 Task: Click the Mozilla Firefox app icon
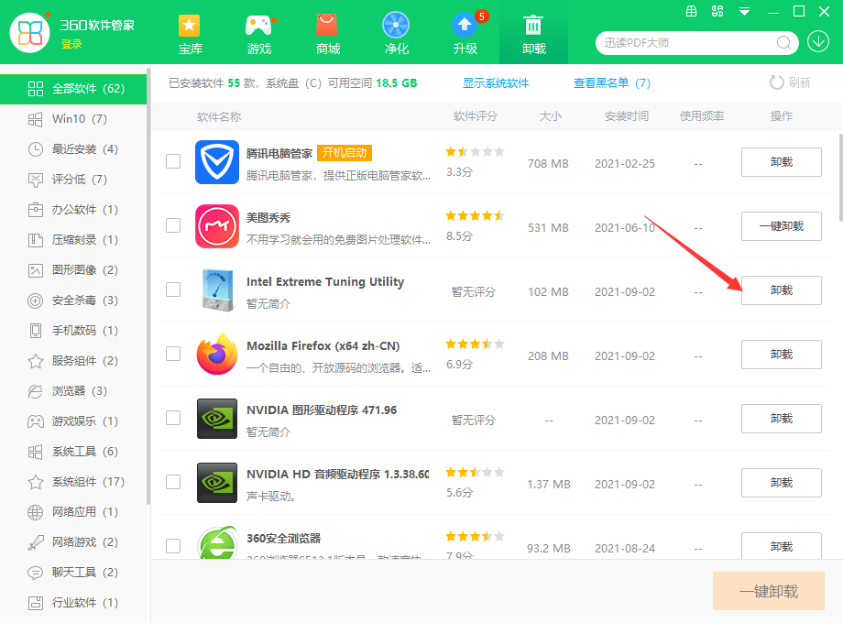click(x=216, y=355)
